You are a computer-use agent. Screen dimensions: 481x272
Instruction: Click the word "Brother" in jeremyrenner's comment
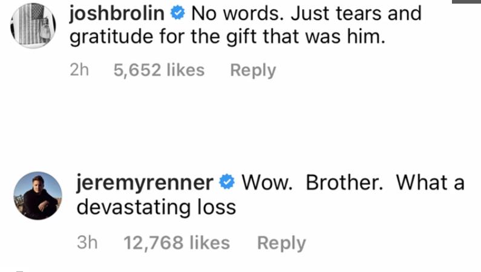[x=344, y=182]
